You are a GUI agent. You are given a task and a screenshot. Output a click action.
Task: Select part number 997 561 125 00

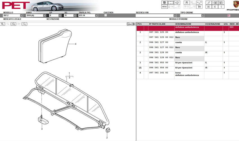[159, 32]
